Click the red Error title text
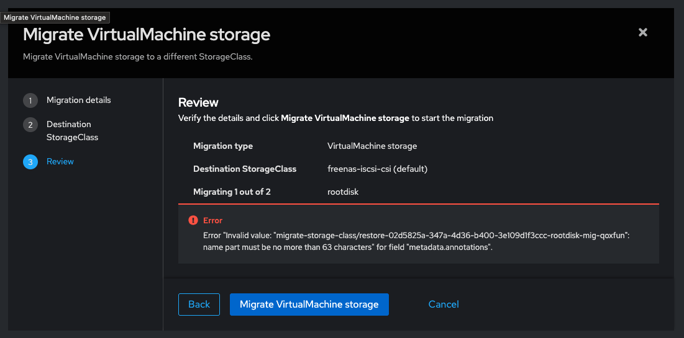 tap(212, 221)
